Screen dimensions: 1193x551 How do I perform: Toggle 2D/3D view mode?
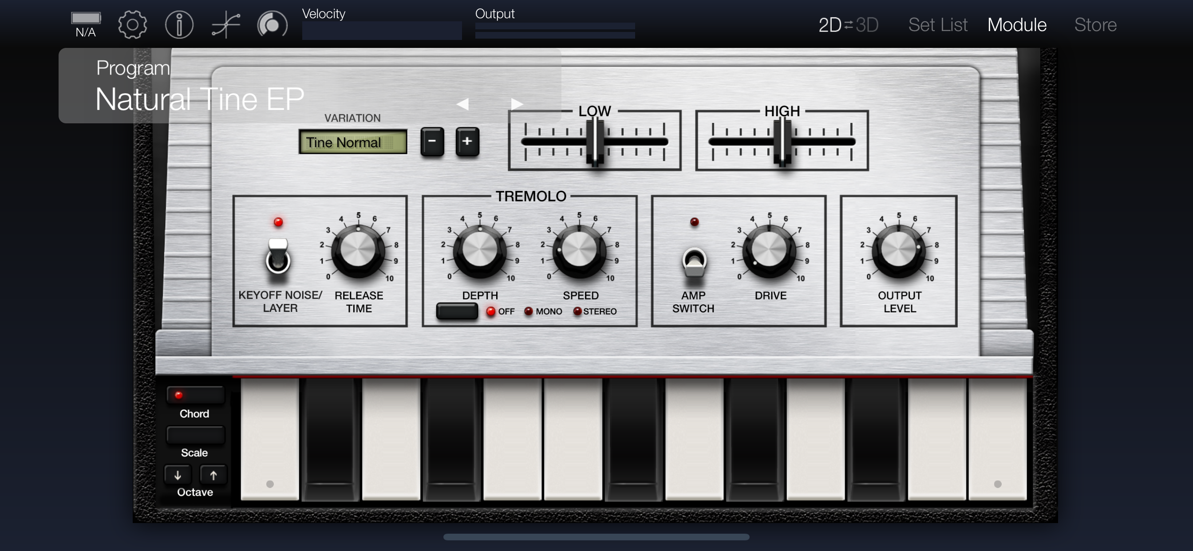click(848, 24)
